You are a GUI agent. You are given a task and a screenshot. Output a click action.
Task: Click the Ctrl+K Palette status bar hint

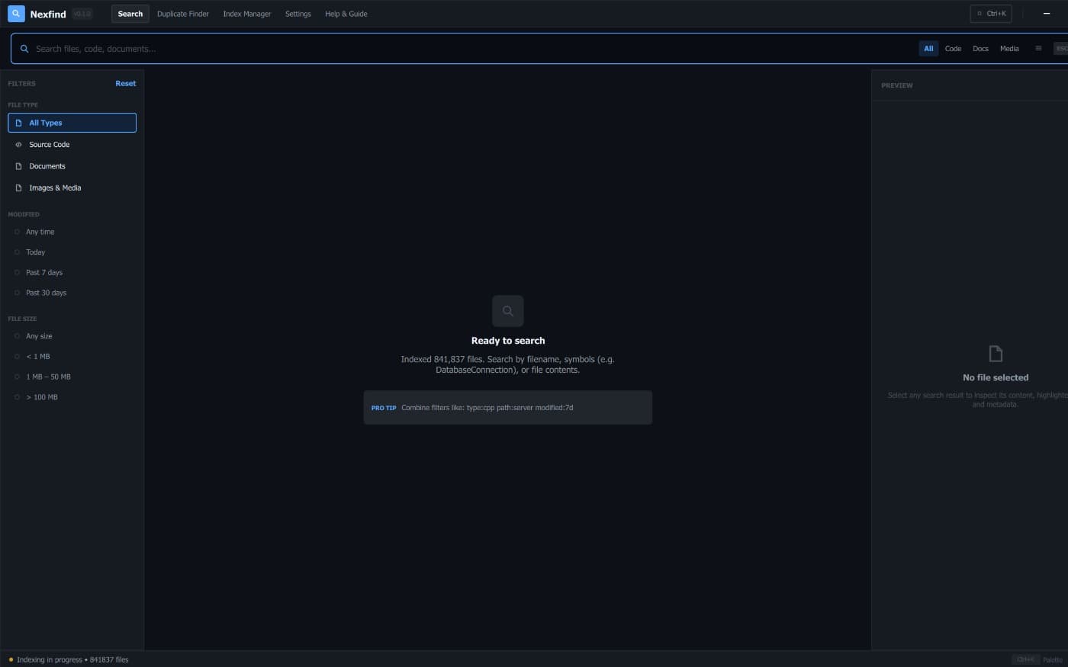tap(1037, 660)
